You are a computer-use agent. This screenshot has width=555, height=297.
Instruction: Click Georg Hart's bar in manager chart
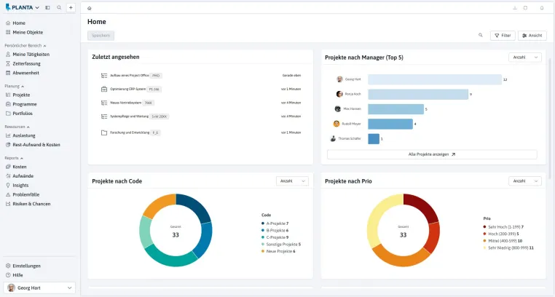435,79
